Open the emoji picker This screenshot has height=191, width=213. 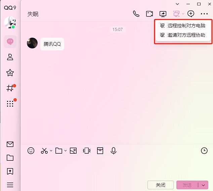click(x=31, y=151)
